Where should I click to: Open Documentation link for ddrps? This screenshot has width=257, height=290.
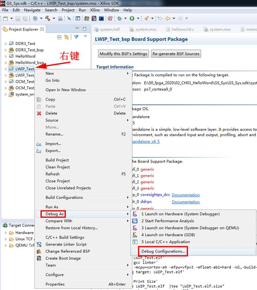point(186,202)
